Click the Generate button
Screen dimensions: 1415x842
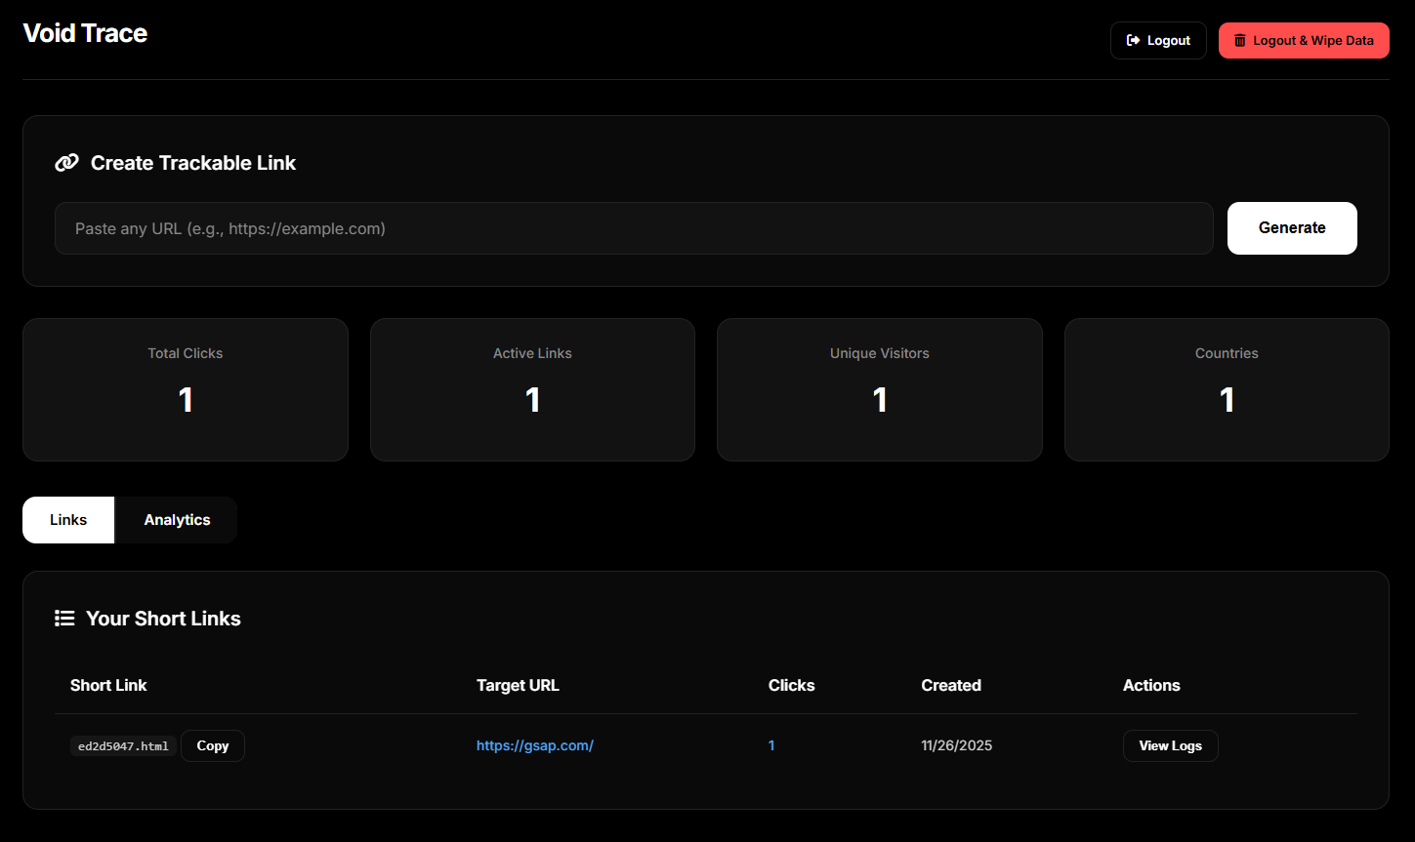pyautogui.click(x=1291, y=227)
